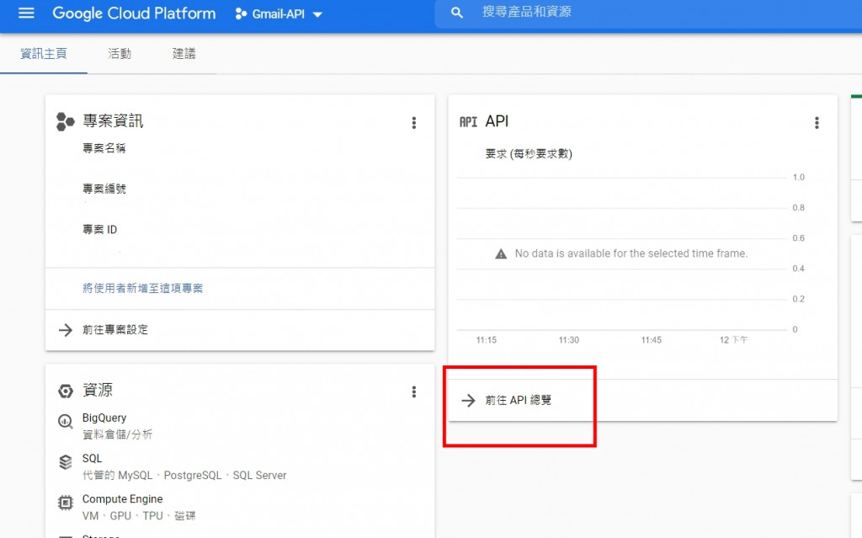Click the search magnifier icon

(456, 13)
